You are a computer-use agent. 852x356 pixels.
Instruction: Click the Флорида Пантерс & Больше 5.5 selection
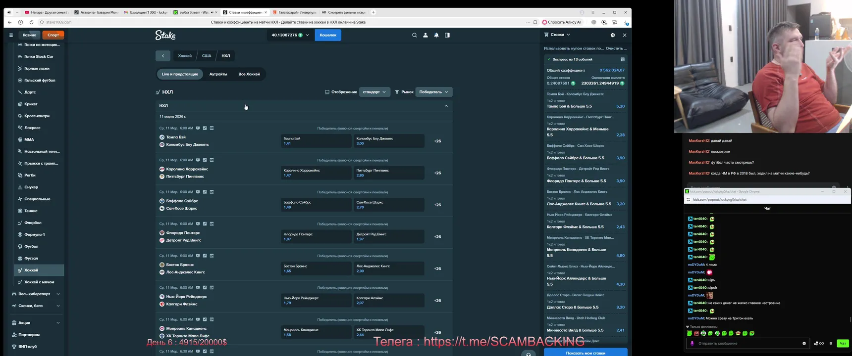point(575,181)
